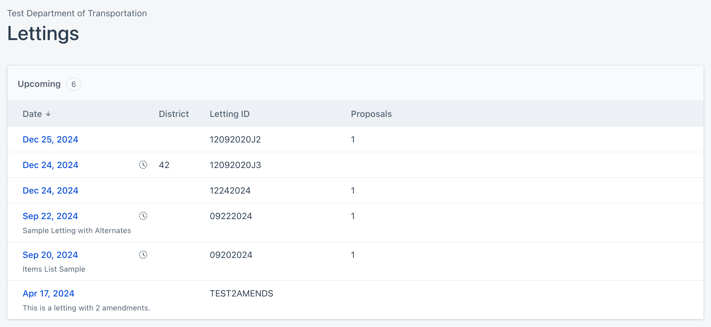711x327 pixels.
Task: Sort lettings by the District column
Action: (174, 114)
